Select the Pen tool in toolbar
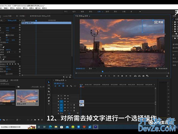The height and width of the screenshot is (134, 178). (49, 98)
